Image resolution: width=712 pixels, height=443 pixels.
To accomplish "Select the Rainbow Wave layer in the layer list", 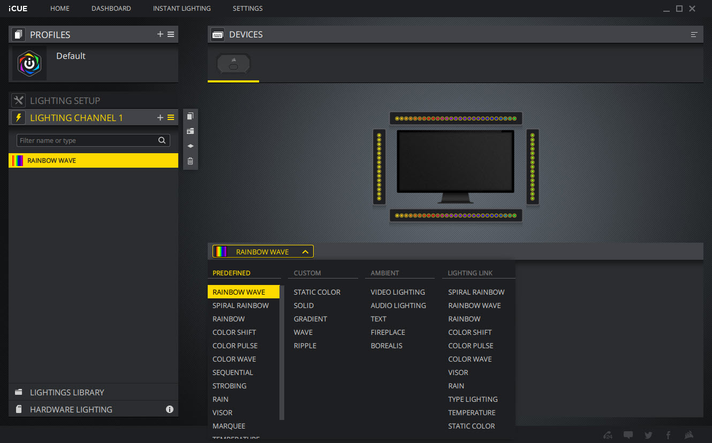I will 93,161.
